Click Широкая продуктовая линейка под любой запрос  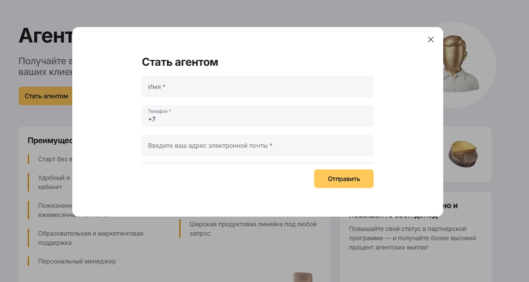[x=253, y=229]
